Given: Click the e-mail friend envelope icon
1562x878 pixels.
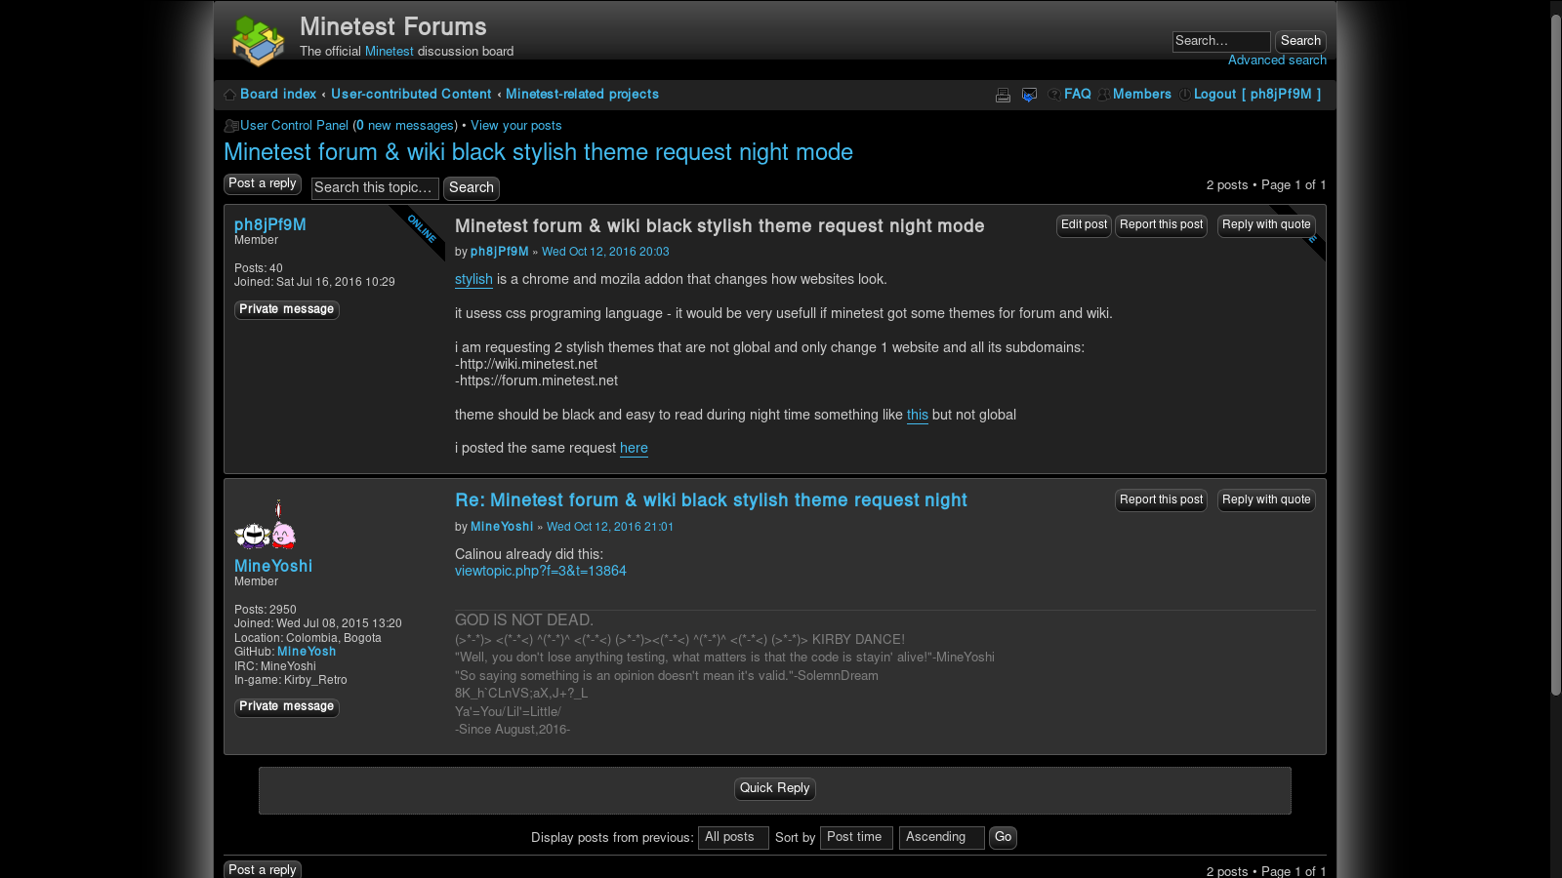Looking at the screenshot, I should tap(1029, 95).
